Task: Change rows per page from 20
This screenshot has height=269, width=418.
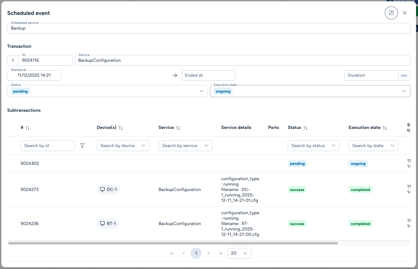Action: click(x=239, y=253)
